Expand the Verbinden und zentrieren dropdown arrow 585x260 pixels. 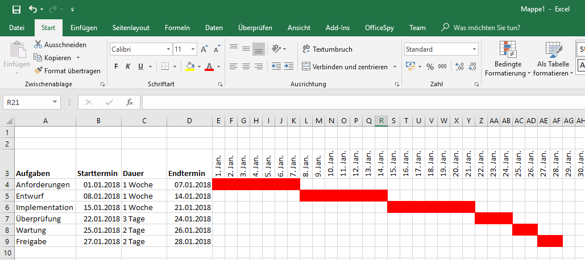click(395, 66)
